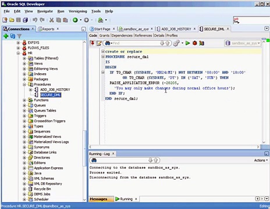Viewport: 270px width, 209px height.
Task: Run procedure with green play icon
Action: (188, 43)
